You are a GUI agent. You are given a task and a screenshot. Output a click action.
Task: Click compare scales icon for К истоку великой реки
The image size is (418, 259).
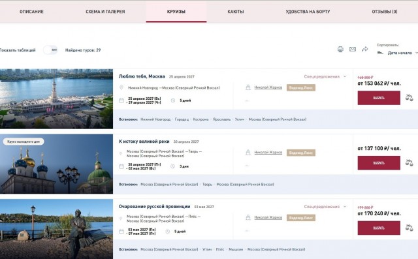coord(410,162)
